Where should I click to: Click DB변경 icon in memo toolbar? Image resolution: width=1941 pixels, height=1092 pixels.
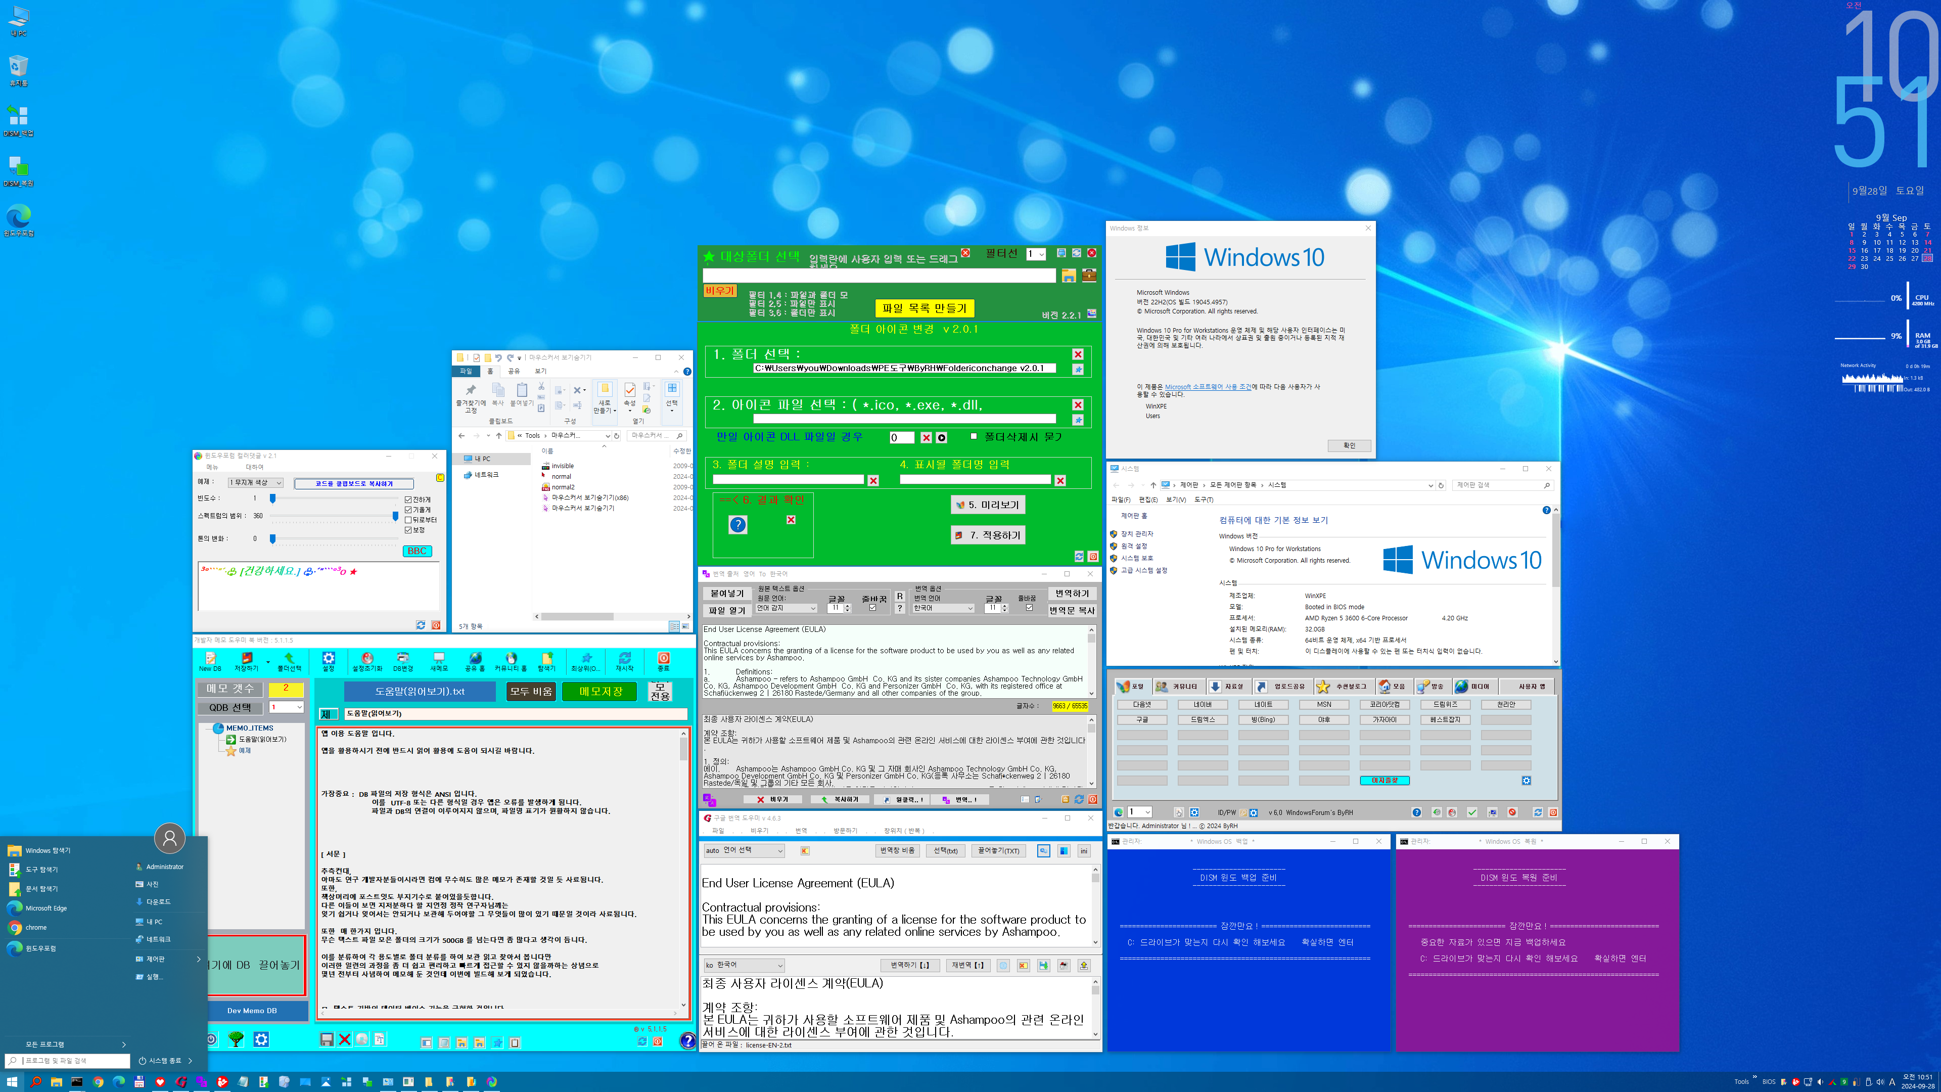[x=403, y=661]
